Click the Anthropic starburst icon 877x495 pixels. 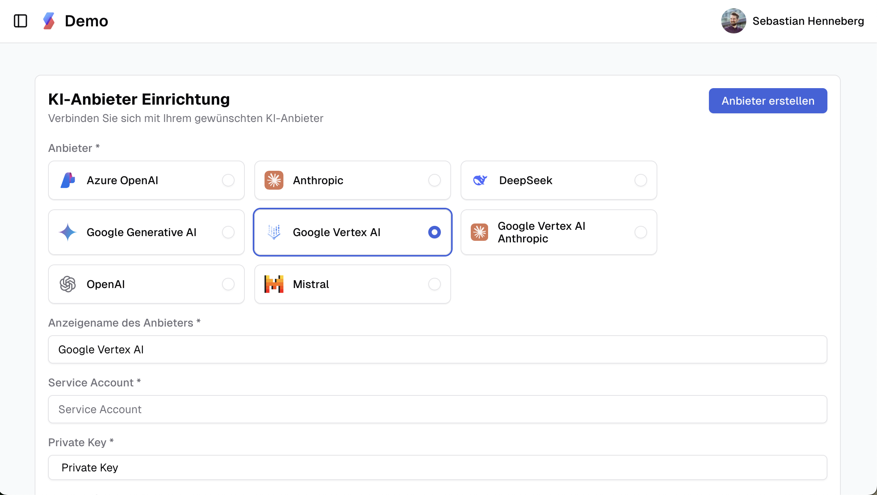pos(274,180)
